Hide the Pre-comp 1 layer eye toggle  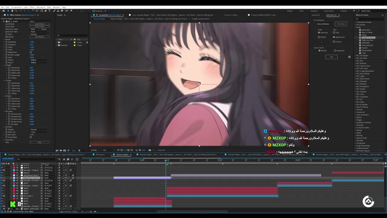pos(2,196)
